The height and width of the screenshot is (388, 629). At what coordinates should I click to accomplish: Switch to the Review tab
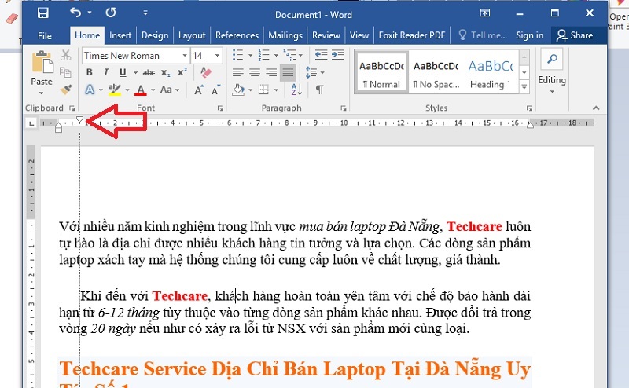pyautogui.click(x=326, y=35)
